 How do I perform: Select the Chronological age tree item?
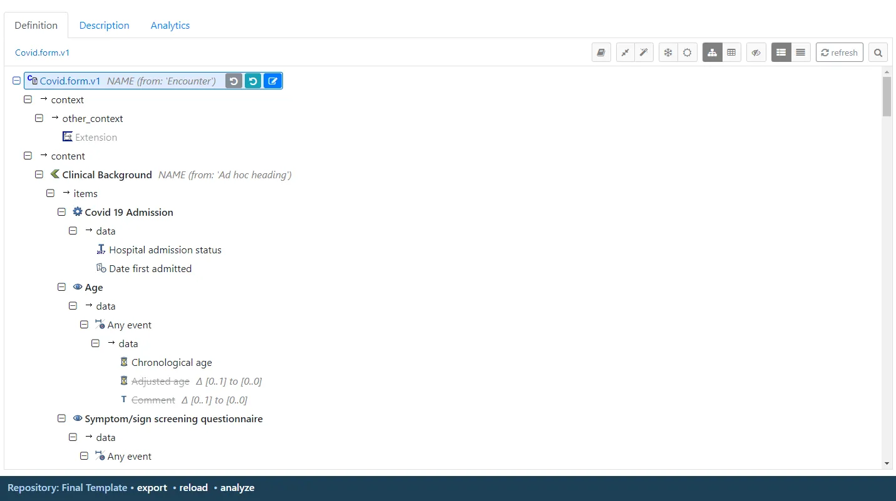(x=172, y=363)
